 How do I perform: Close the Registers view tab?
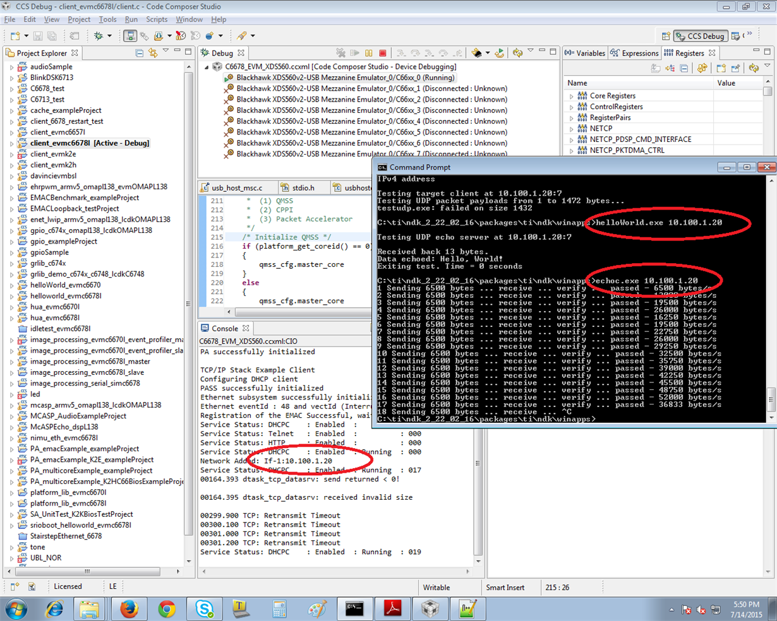(712, 53)
